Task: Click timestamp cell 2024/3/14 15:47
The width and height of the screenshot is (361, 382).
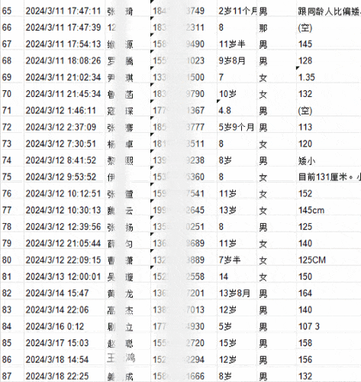Action: [64, 293]
